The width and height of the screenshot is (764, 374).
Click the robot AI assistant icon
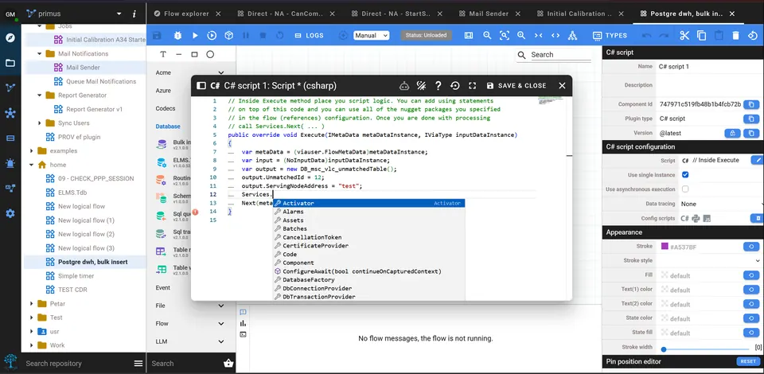pyautogui.click(x=404, y=86)
